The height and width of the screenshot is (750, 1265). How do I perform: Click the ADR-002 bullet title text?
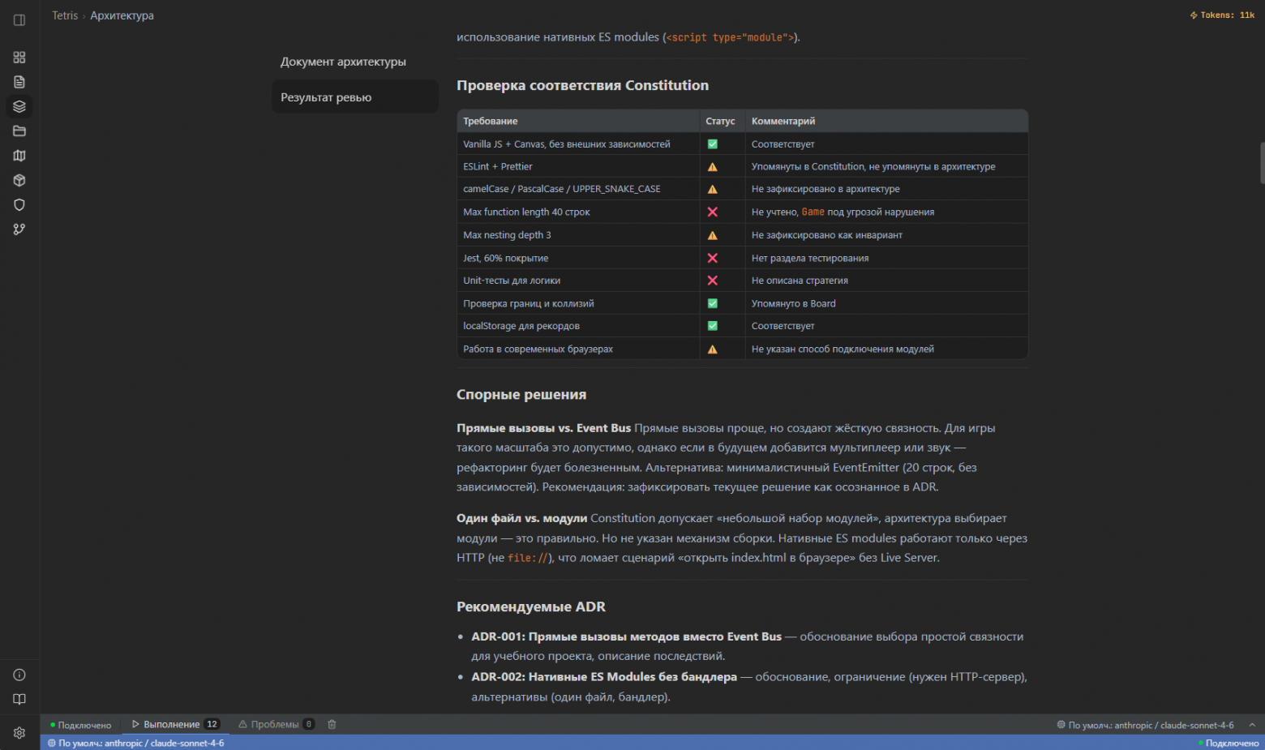pos(604,676)
